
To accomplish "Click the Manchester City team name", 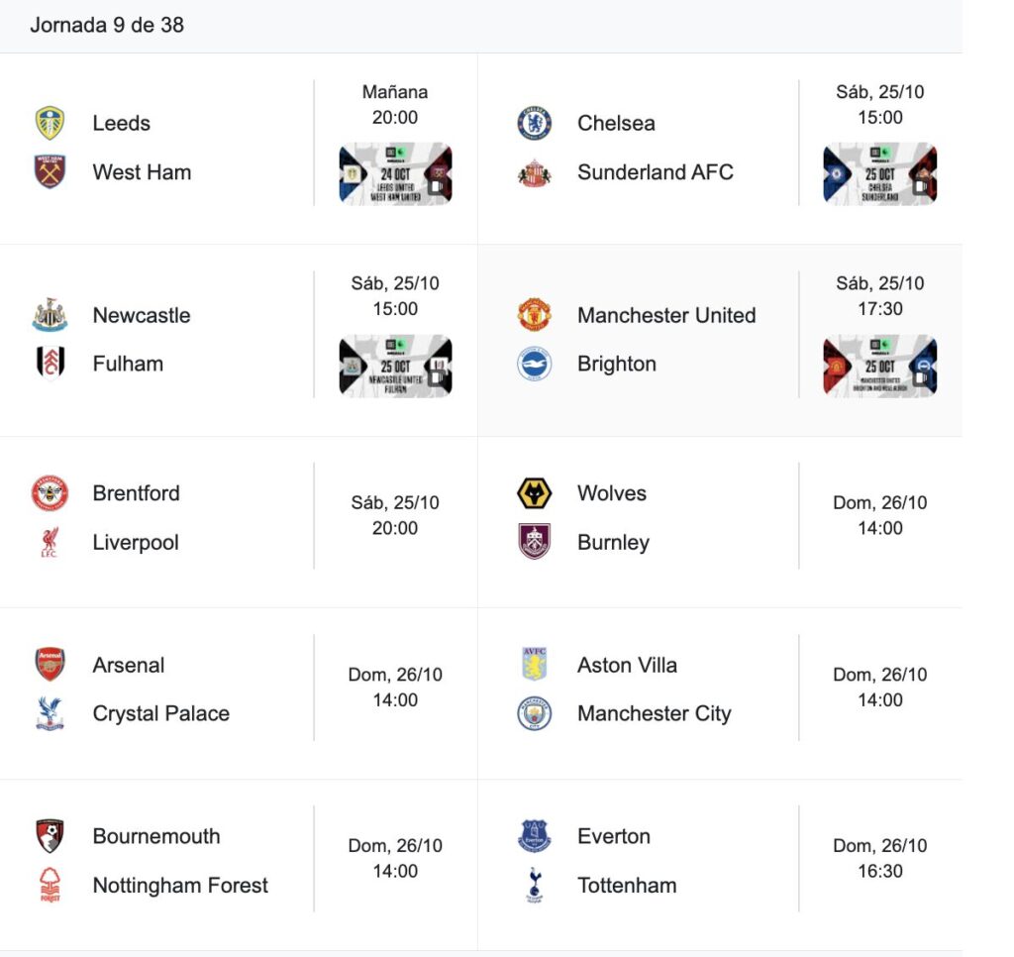I will (x=654, y=713).
